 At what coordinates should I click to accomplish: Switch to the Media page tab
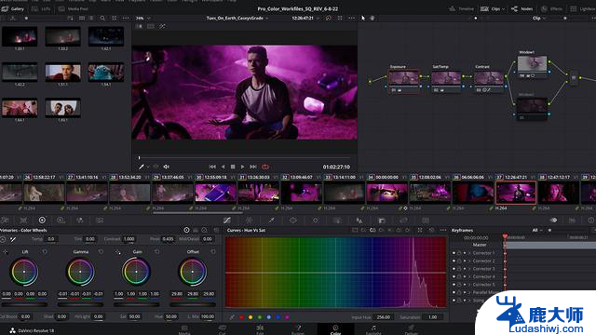[184, 329]
